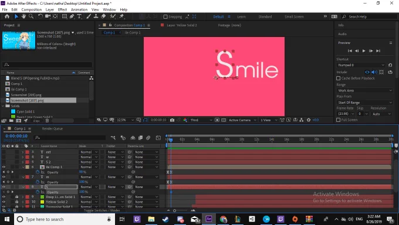Open Numpad 0 shortcut dropdown
This screenshot has height=225, width=399.
(361, 65)
